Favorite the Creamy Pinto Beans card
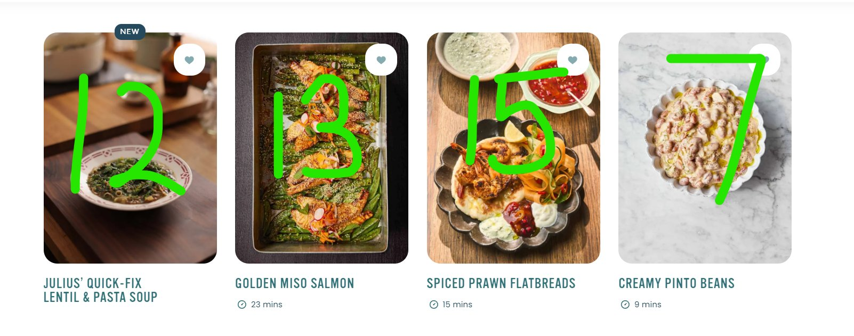The width and height of the screenshot is (854, 336). pos(764,60)
